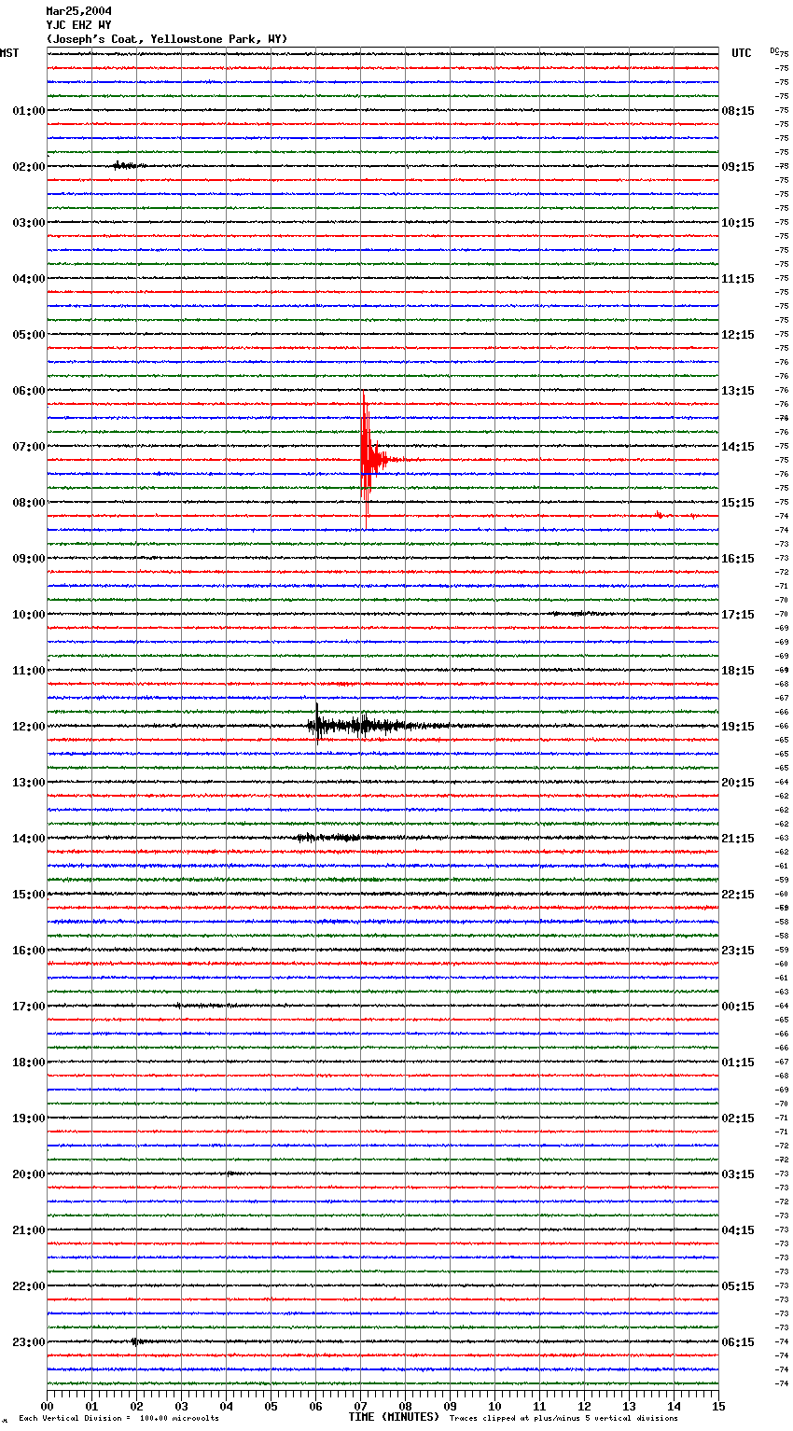Select the 19:00 MST time label
This screenshot has width=793, height=1431.
[29, 1118]
